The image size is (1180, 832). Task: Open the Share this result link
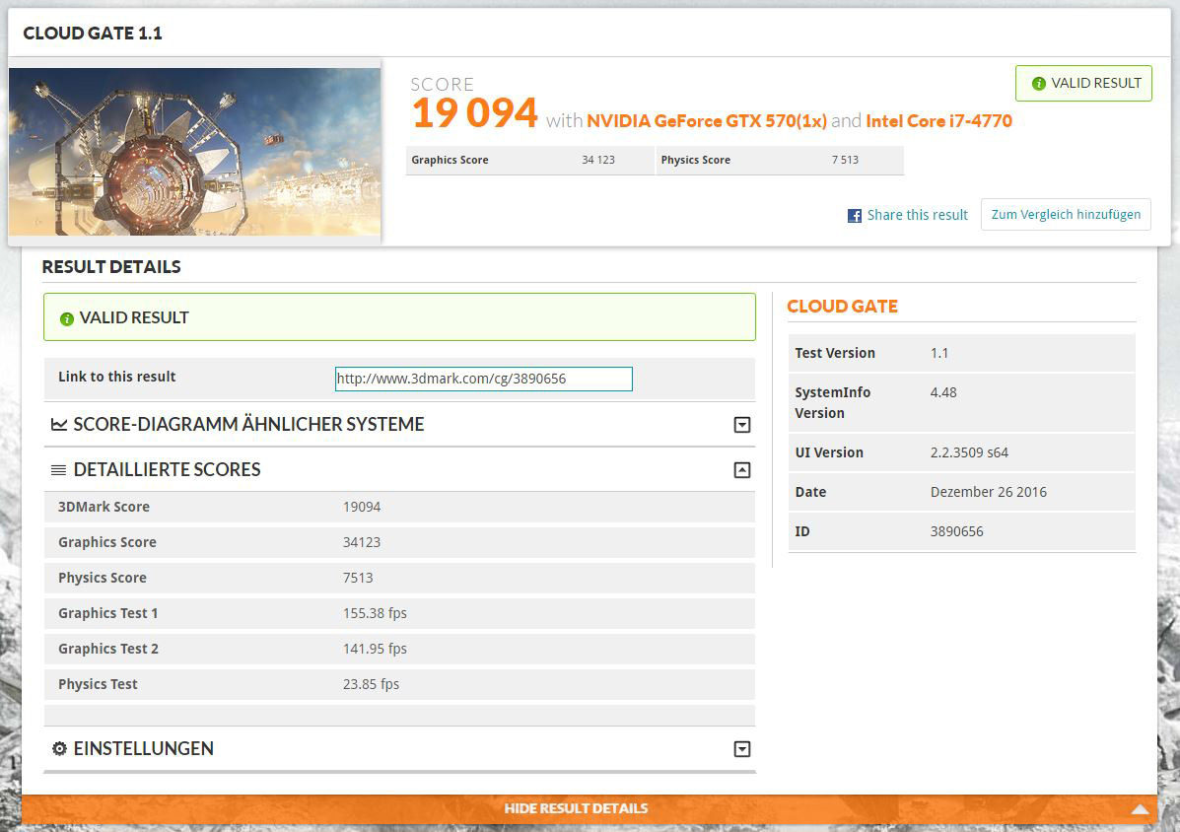[917, 215]
